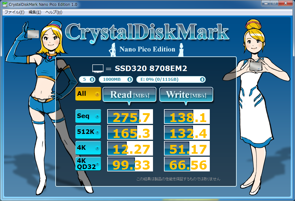Viewport: 295px width, 201px height.
Task: Click the Read [MB/s] column header
Action: [129, 95]
